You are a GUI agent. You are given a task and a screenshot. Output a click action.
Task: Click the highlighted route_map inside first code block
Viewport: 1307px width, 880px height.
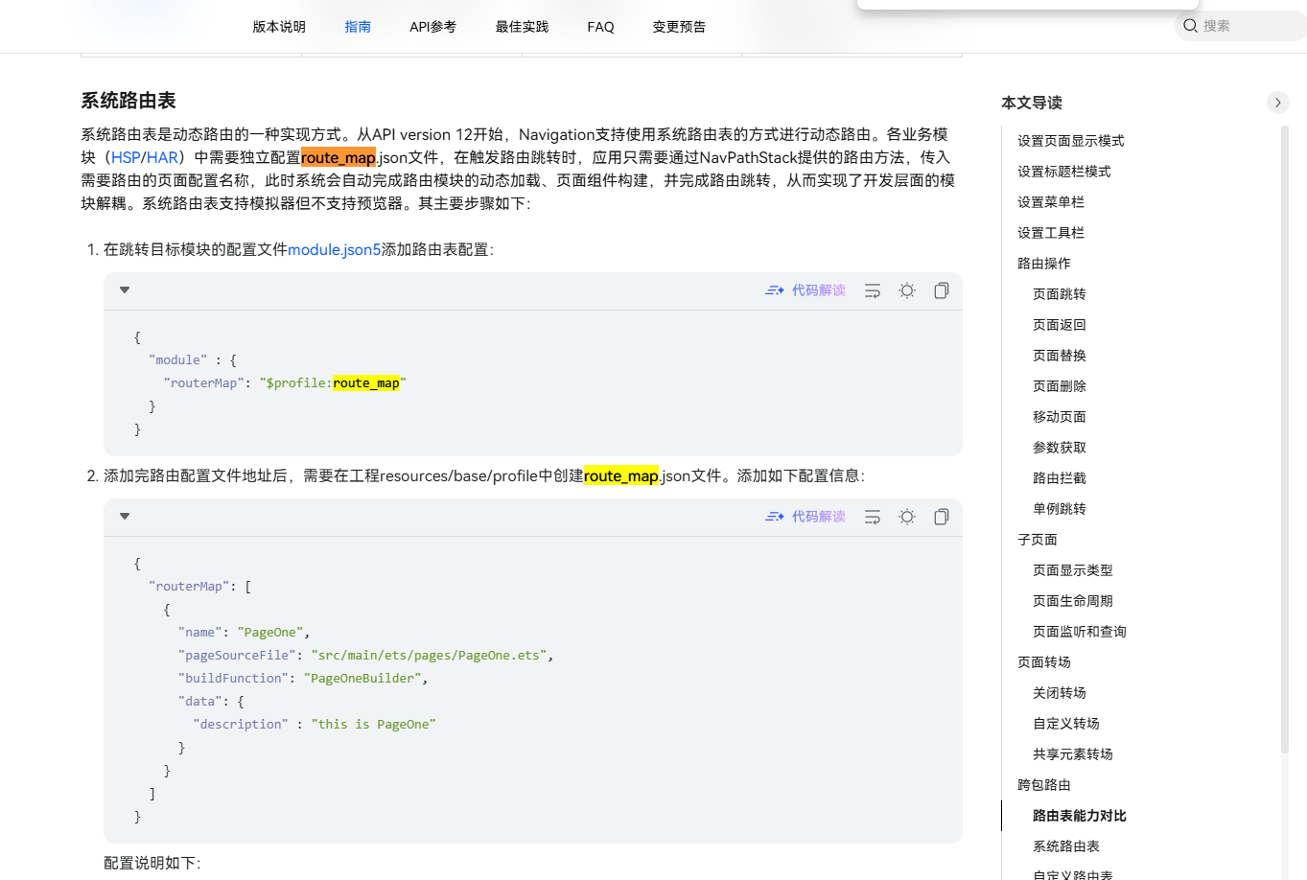point(366,383)
